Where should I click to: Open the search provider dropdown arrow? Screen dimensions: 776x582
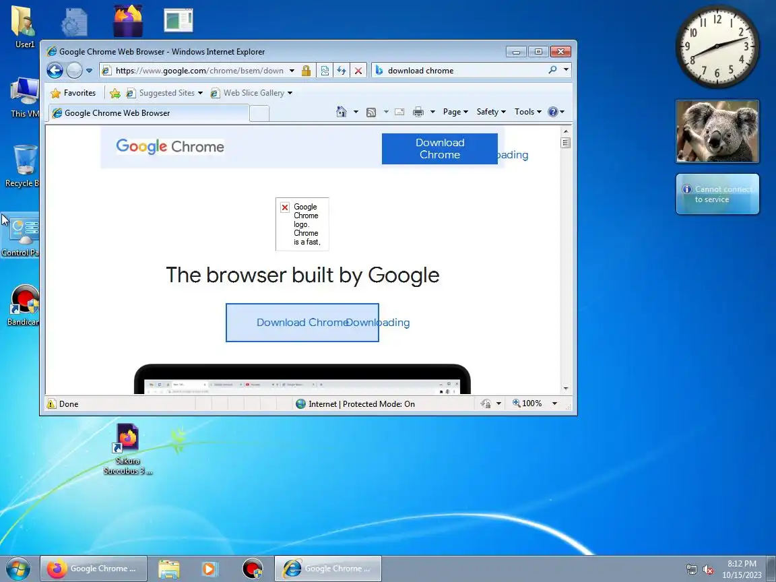point(566,70)
